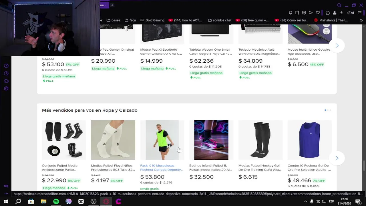Viewport: 366px width, 206px height.
Task: Open the tray volume icon
Action: click(x=318, y=201)
